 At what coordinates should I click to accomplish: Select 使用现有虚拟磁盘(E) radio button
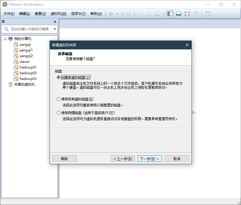click(58, 99)
